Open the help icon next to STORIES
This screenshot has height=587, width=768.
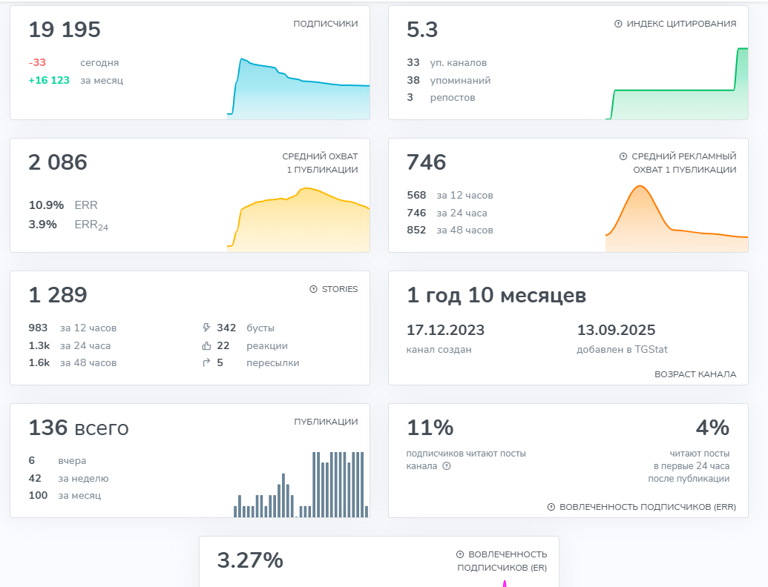(x=313, y=289)
